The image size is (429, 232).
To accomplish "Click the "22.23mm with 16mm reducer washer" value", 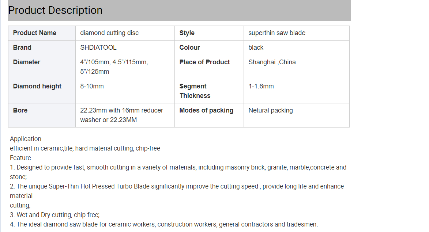I will [121, 115].
